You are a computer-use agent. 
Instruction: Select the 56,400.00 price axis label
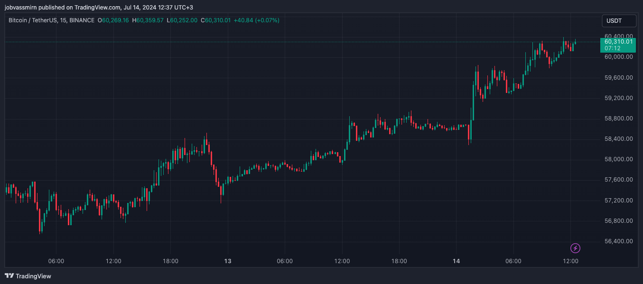click(x=618, y=241)
